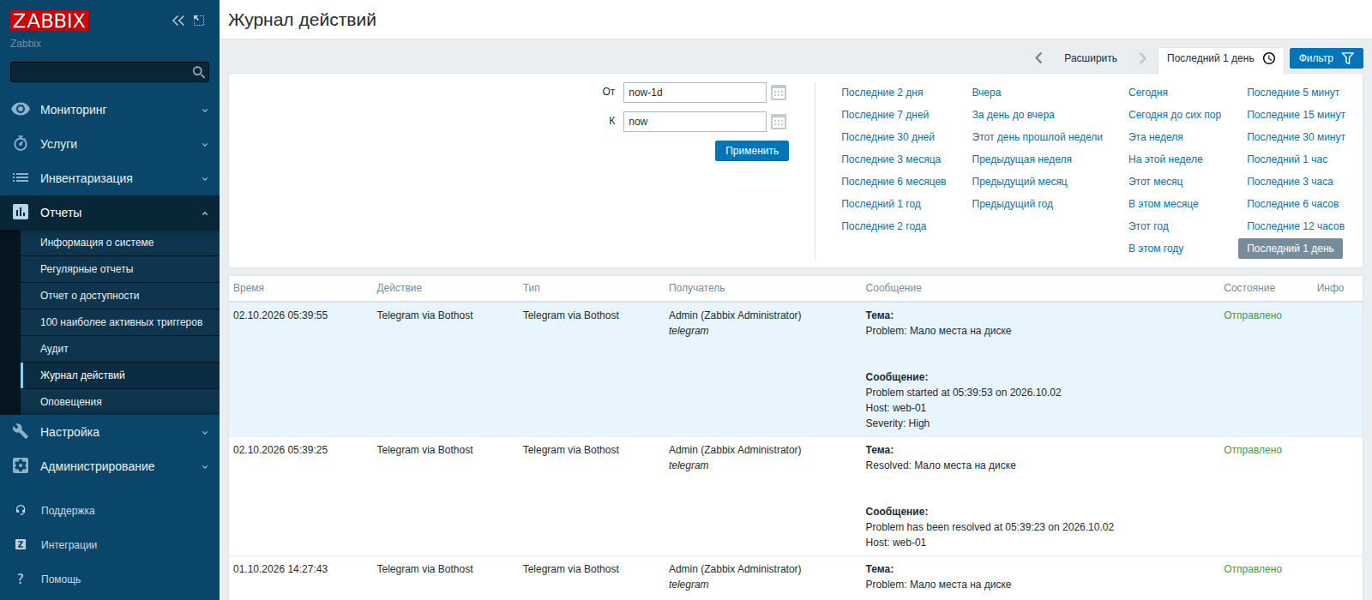The width and height of the screenshot is (1372, 600).
Task: Select Последние 15 минут time range
Action: (1296, 115)
